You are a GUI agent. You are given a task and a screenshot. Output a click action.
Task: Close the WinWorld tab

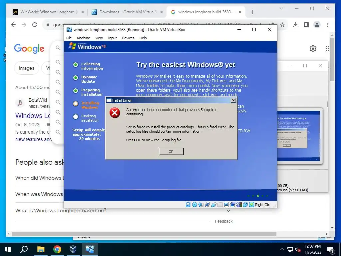click(83, 12)
